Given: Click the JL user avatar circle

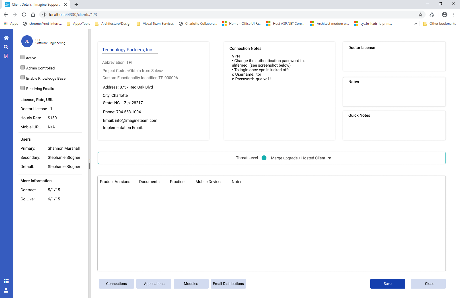Looking at the screenshot, I should point(27,41).
